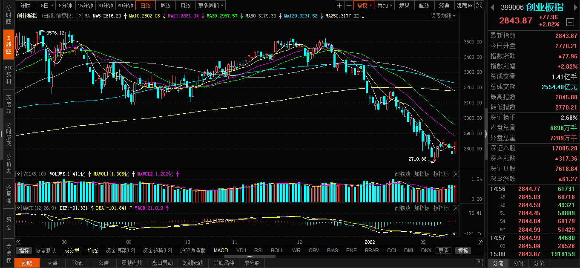Expand the 更多周期 period dropdown
Image resolution: width=580 pixels, height=268 pixels.
[x=211, y=6]
